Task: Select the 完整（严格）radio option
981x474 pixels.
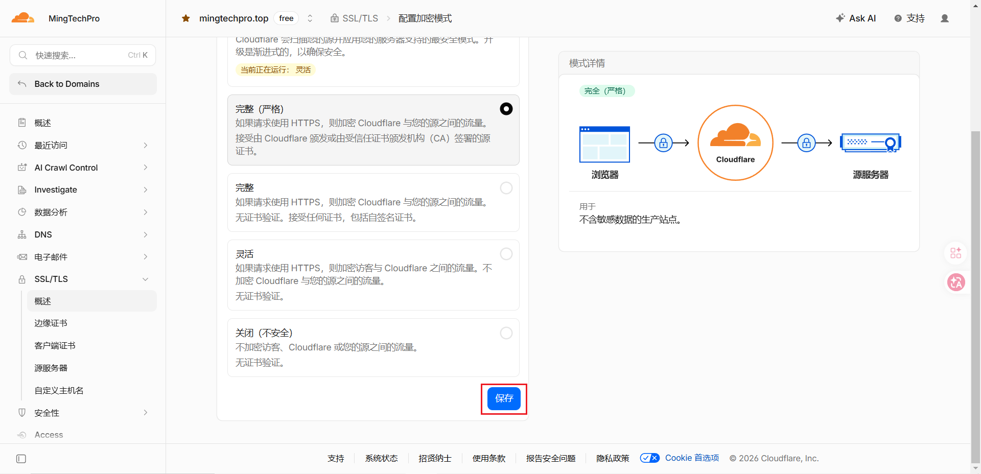Action: click(x=506, y=109)
